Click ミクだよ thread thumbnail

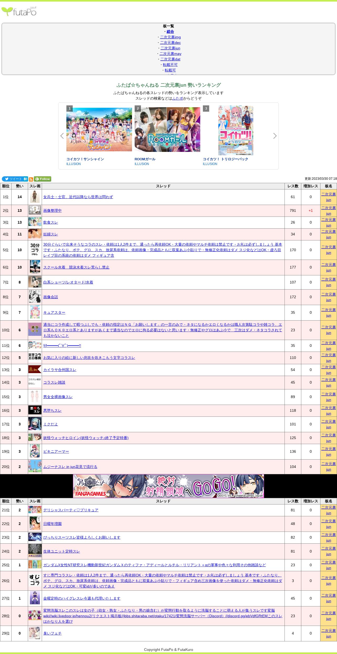click(x=35, y=424)
